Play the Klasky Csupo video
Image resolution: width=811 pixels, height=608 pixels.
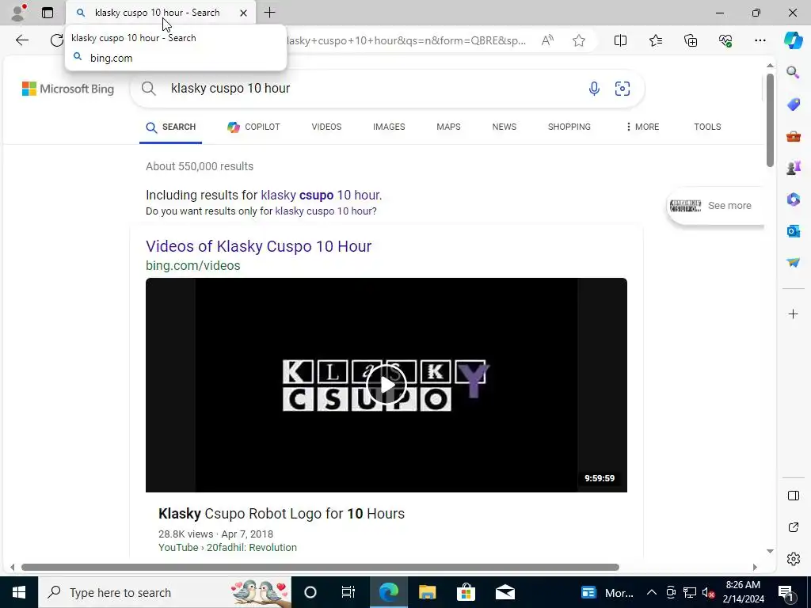[386, 385]
